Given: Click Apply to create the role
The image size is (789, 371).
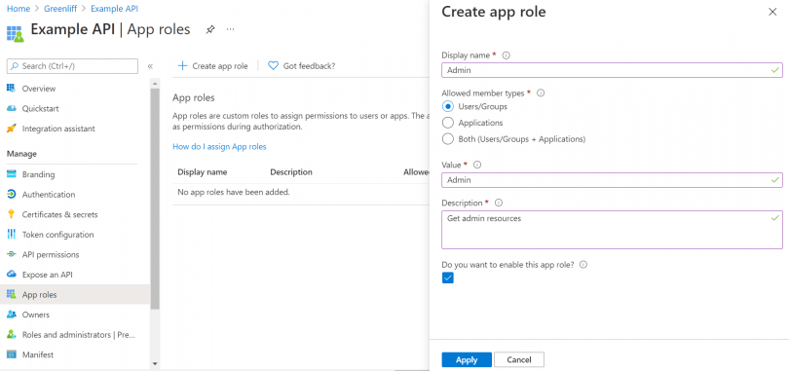Looking at the screenshot, I should click(x=467, y=360).
